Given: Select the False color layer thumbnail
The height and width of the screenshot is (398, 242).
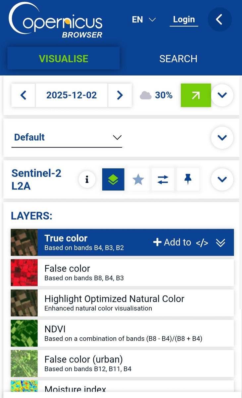Looking at the screenshot, I should pos(24,273).
